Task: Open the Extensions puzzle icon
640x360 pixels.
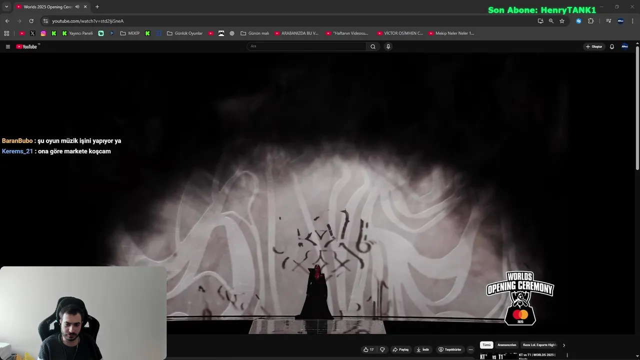Action: 591,21
